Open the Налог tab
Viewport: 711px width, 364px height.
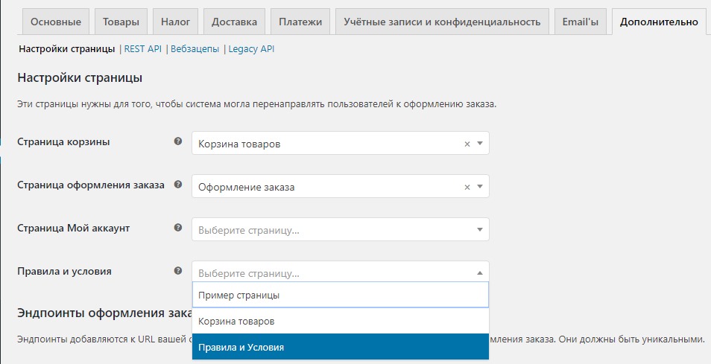(x=175, y=22)
